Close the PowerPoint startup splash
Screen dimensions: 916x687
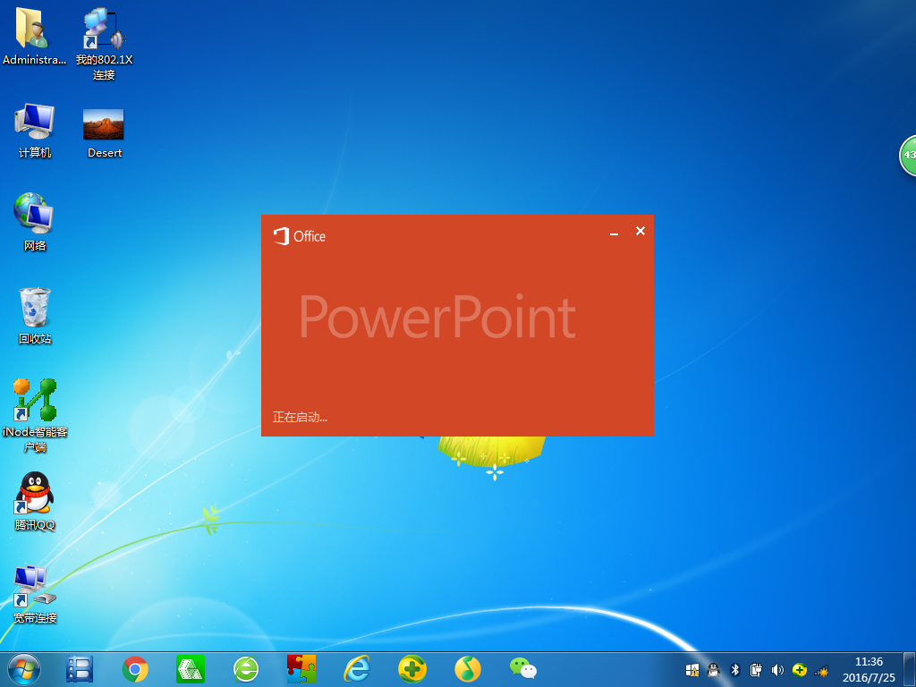[640, 232]
